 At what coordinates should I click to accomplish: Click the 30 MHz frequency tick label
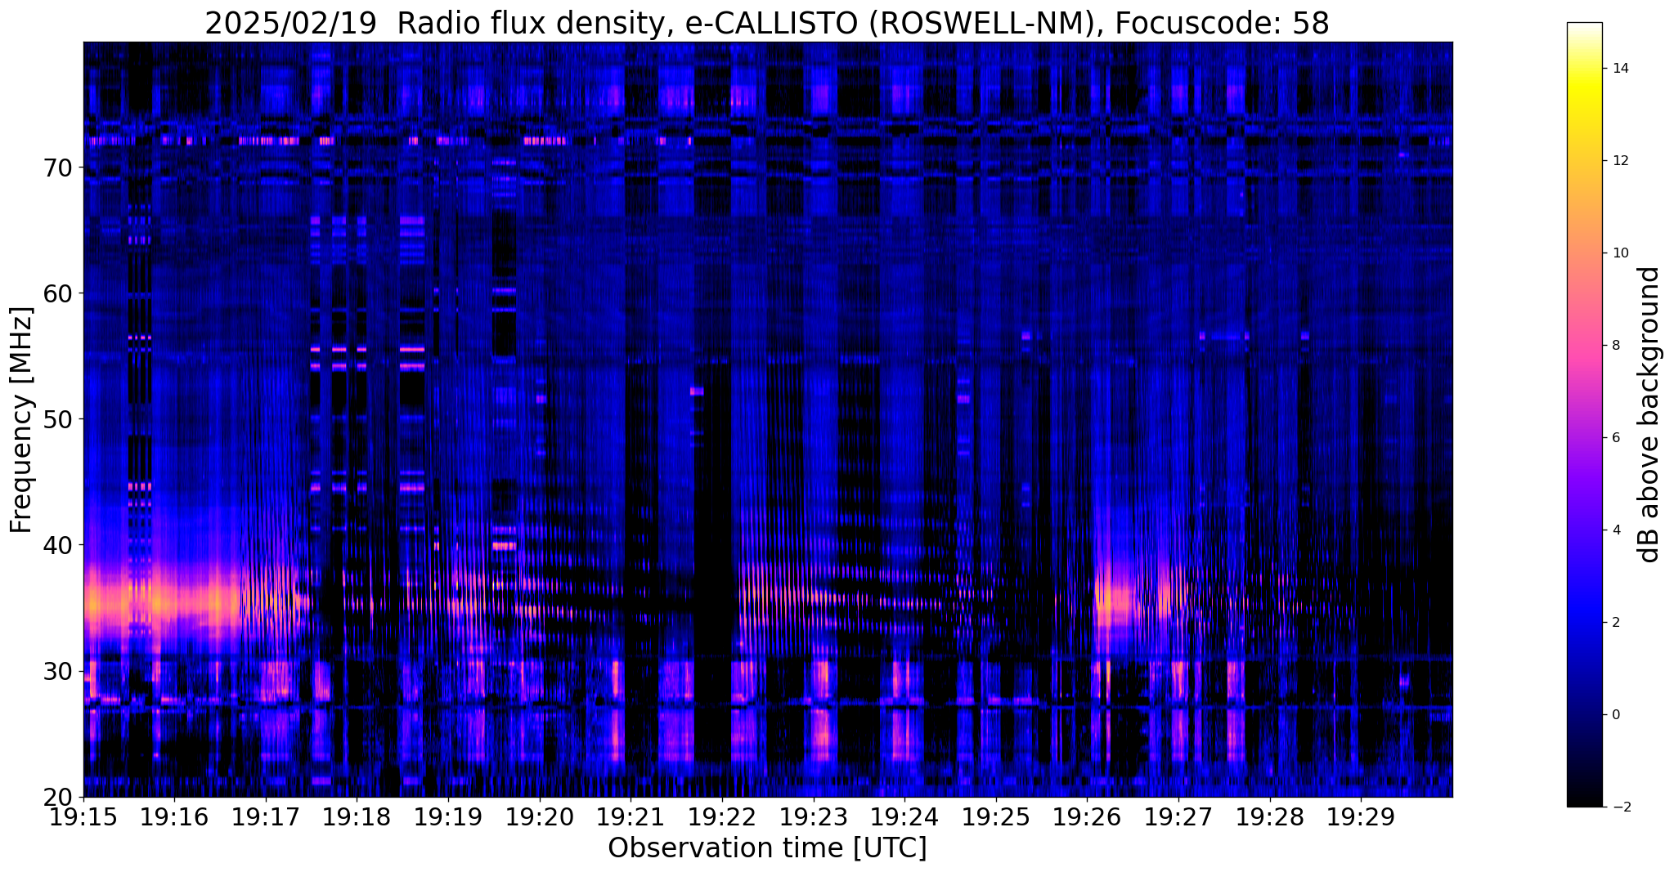pos(57,671)
